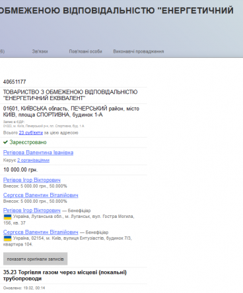Open the 23 суб'єкти link

tap(31, 132)
